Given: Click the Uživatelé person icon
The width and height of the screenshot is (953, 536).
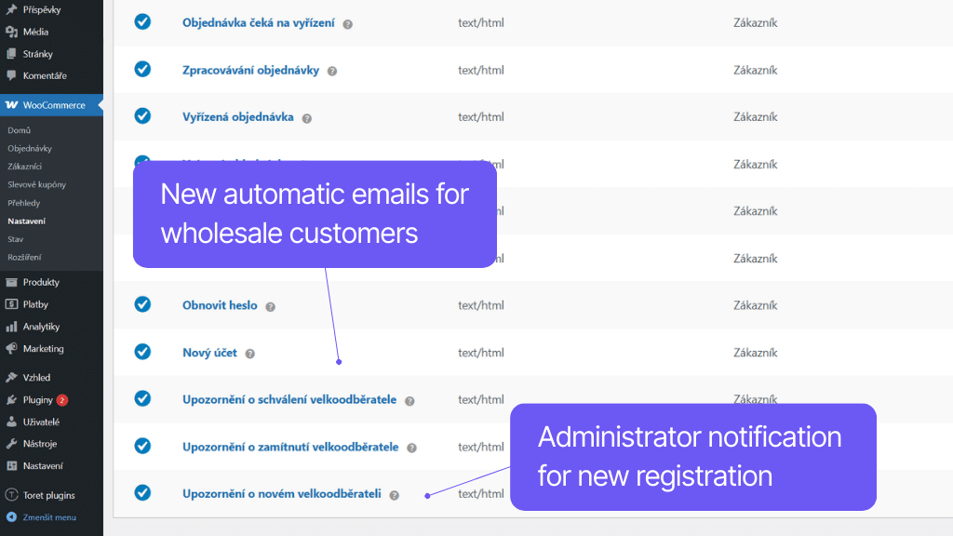Looking at the screenshot, I should [x=11, y=422].
